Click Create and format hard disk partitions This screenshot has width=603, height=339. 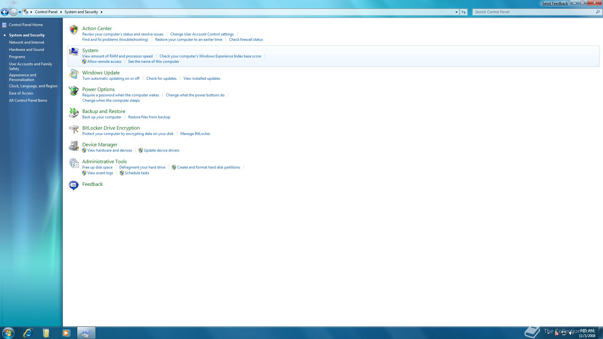[x=209, y=167]
